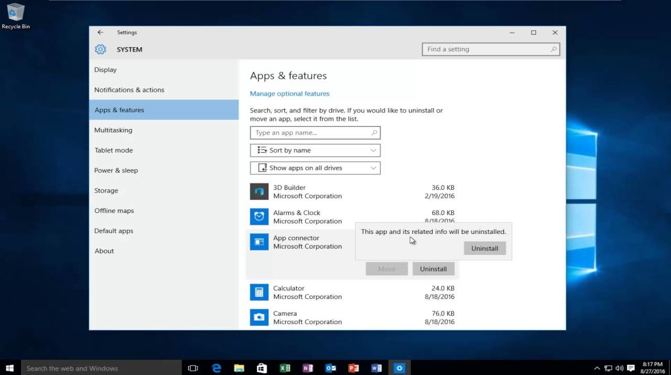Open the Store icon in the taskbar

click(262, 368)
